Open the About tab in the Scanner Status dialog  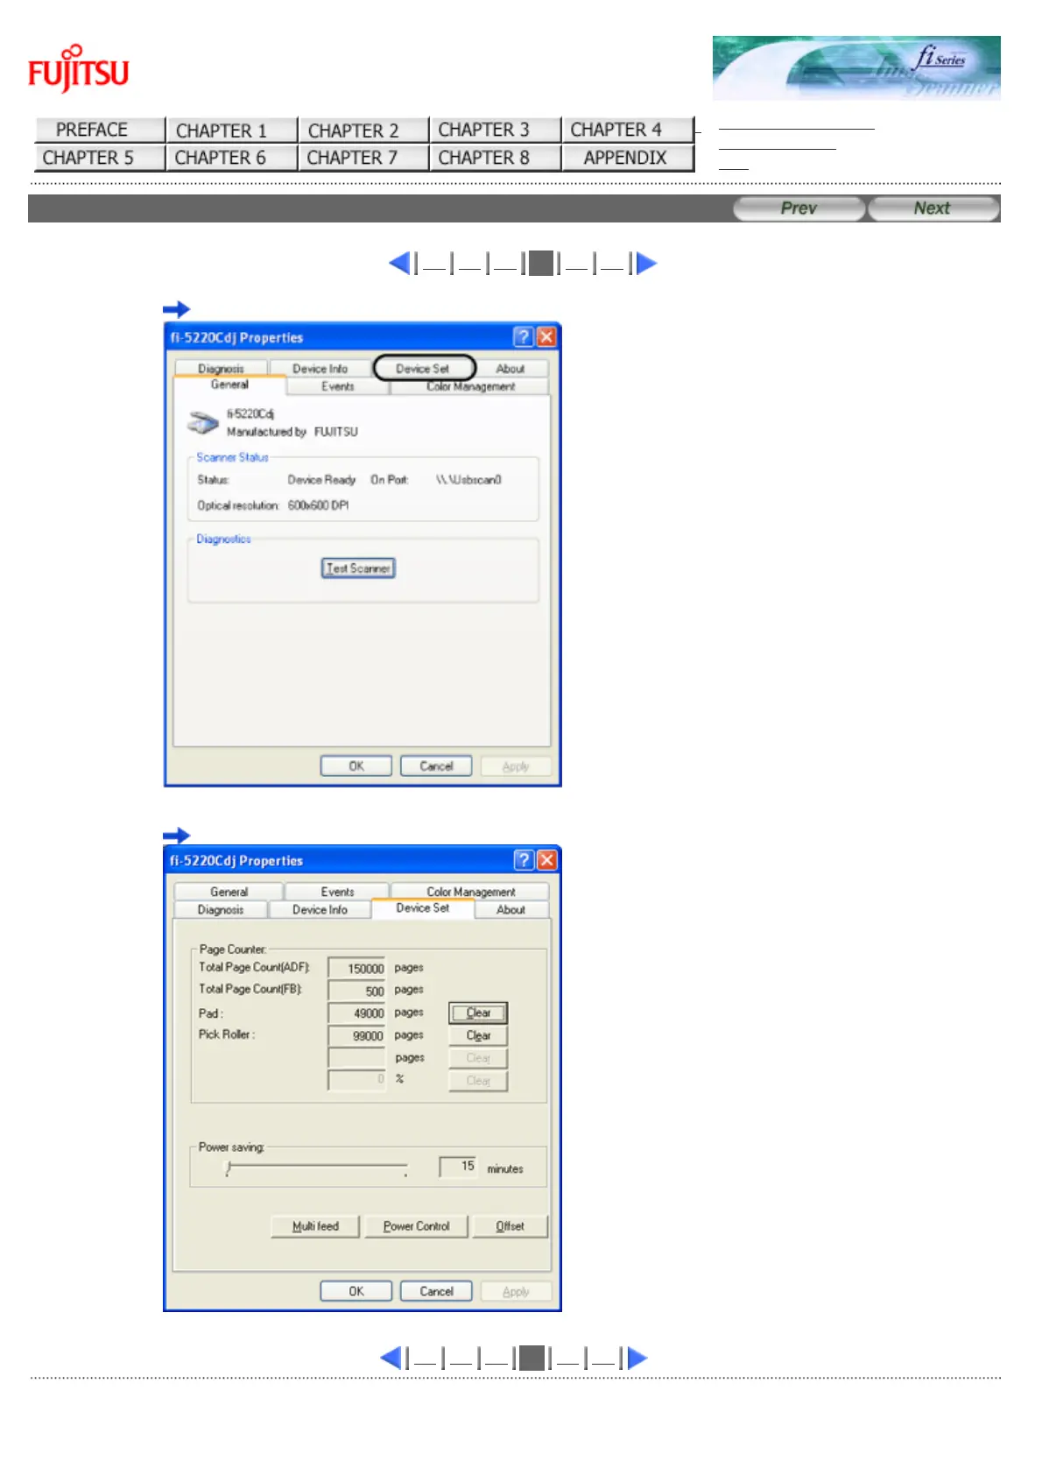click(x=510, y=369)
